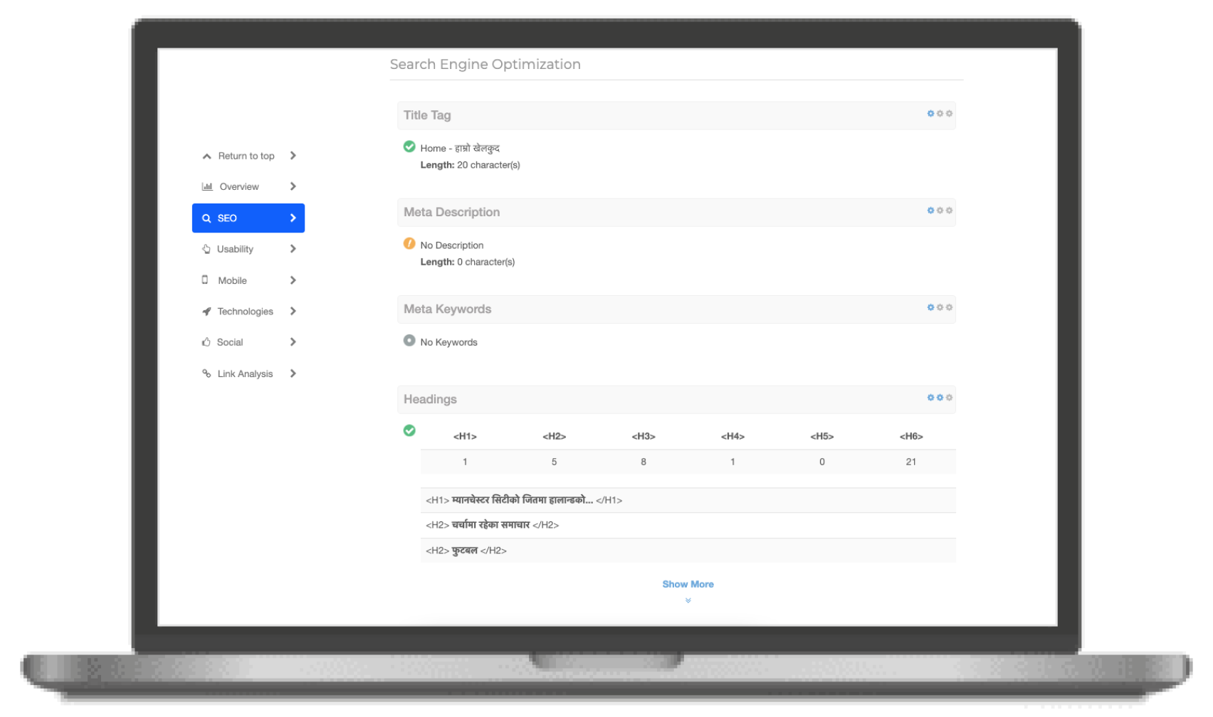Click the <H1> heading text row
This screenshot has width=1213, height=717.
(688, 500)
